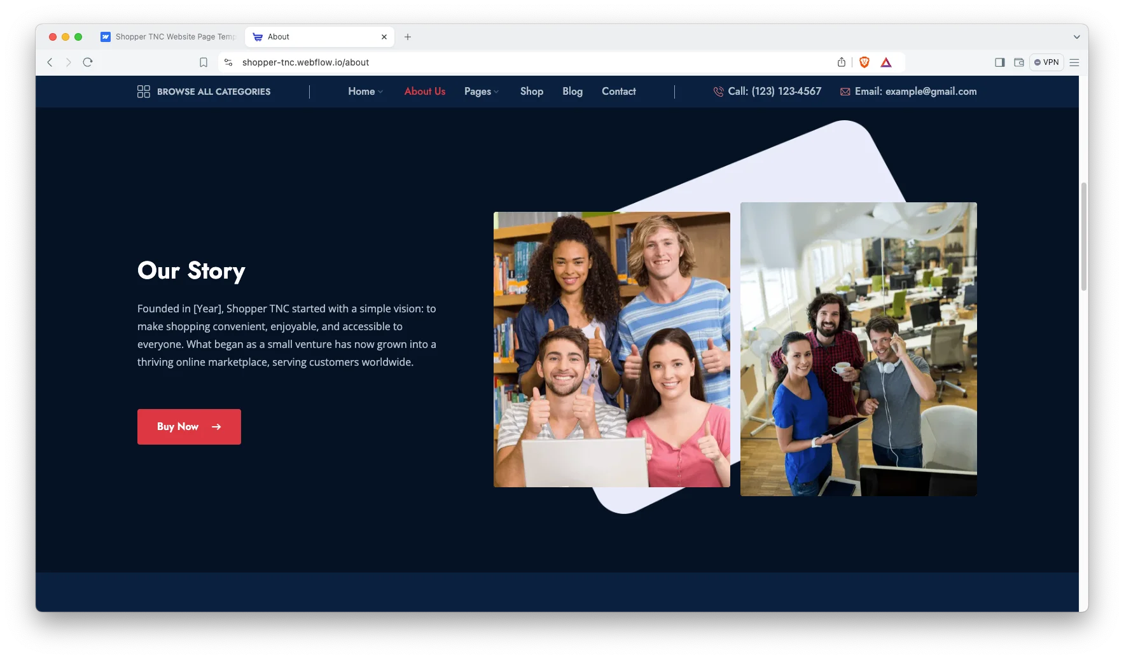The width and height of the screenshot is (1124, 659).
Task: Expand the Pages navigation dropdown
Action: click(x=482, y=92)
